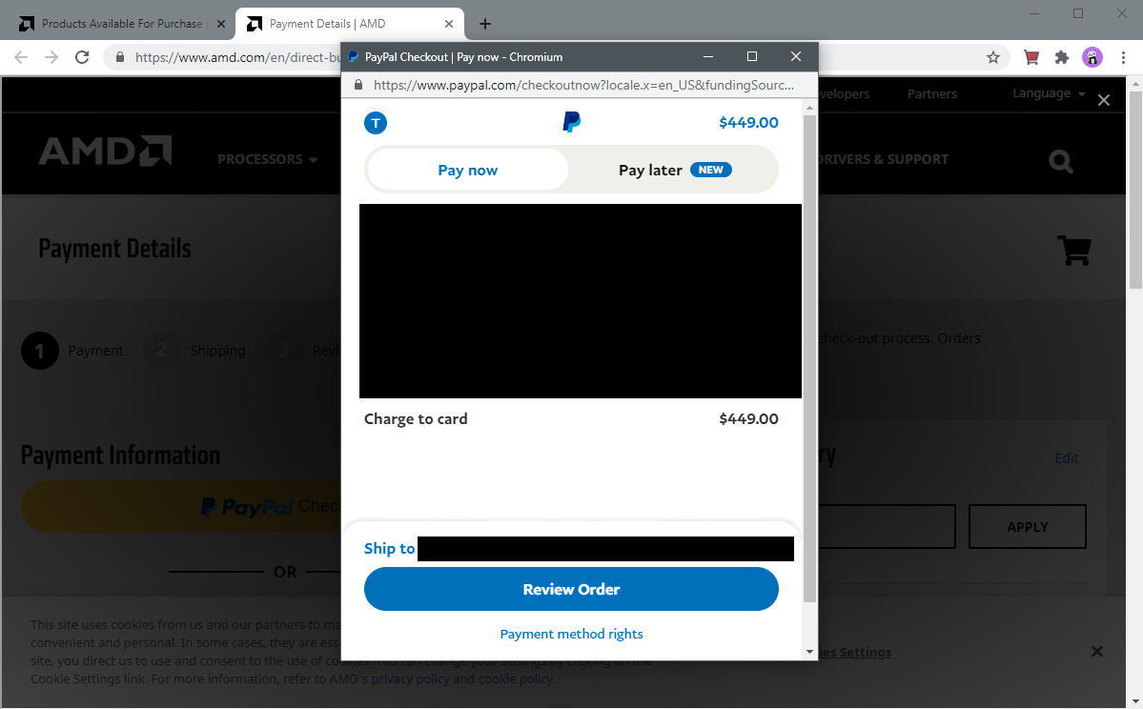Dismiss the cookie banner with X

1097,652
